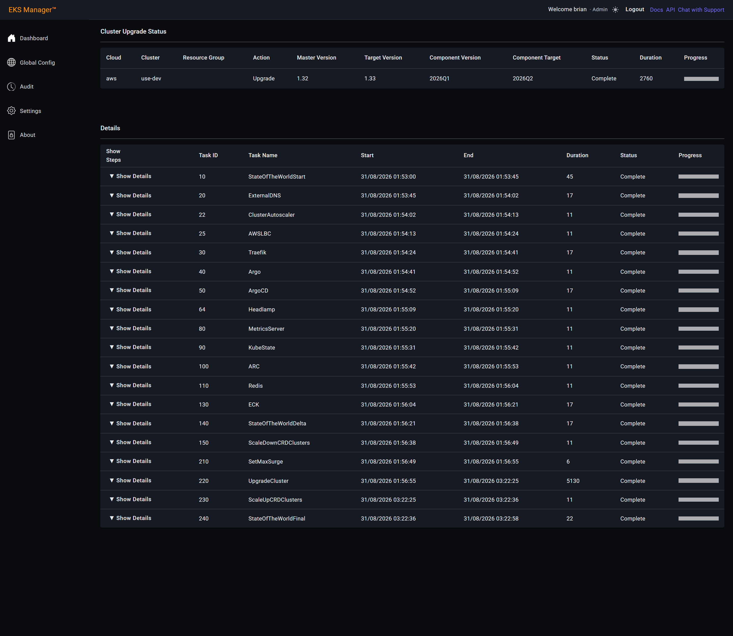The height and width of the screenshot is (636, 733).
Task: Go to the Audit page
Action: click(27, 86)
